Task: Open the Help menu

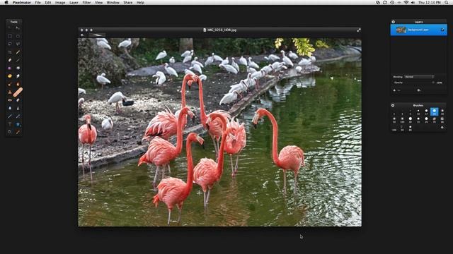Action: [x=140, y=3]
